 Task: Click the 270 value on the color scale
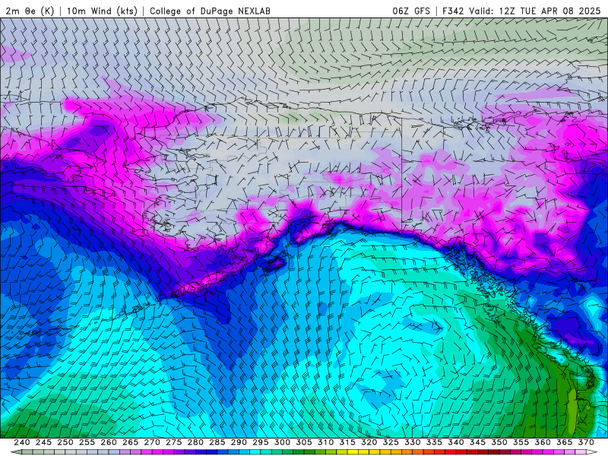click(x=152, y=442)
